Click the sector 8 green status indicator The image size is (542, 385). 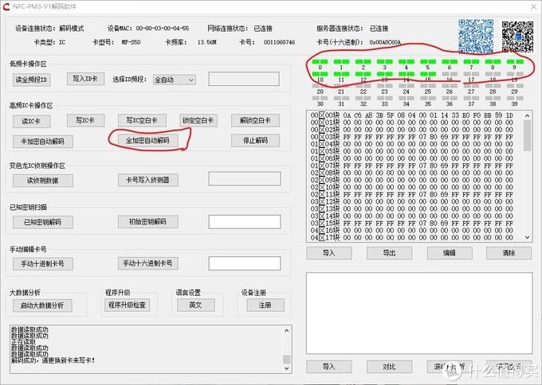point(493,61)
